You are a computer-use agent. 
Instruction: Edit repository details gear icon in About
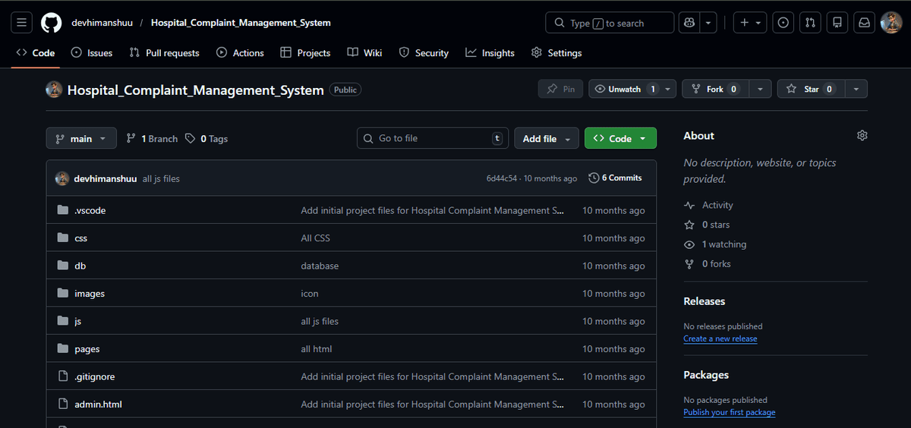coord(862,136)
